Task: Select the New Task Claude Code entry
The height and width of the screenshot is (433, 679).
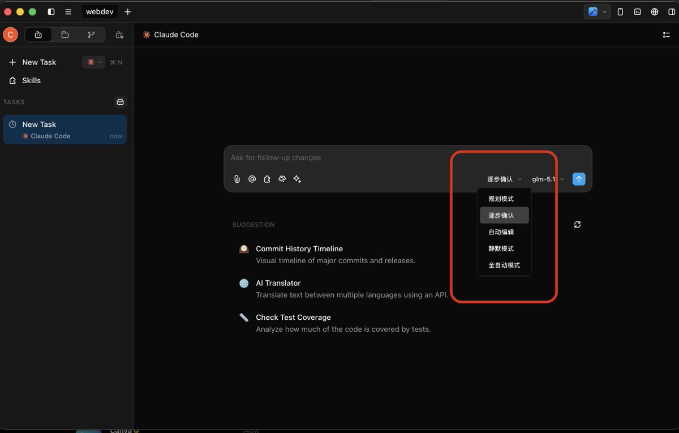Action: click(x=65, y=130)
